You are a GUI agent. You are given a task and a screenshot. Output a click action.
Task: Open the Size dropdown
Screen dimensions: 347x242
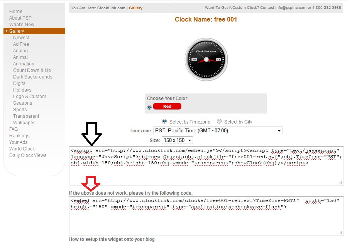177,140
